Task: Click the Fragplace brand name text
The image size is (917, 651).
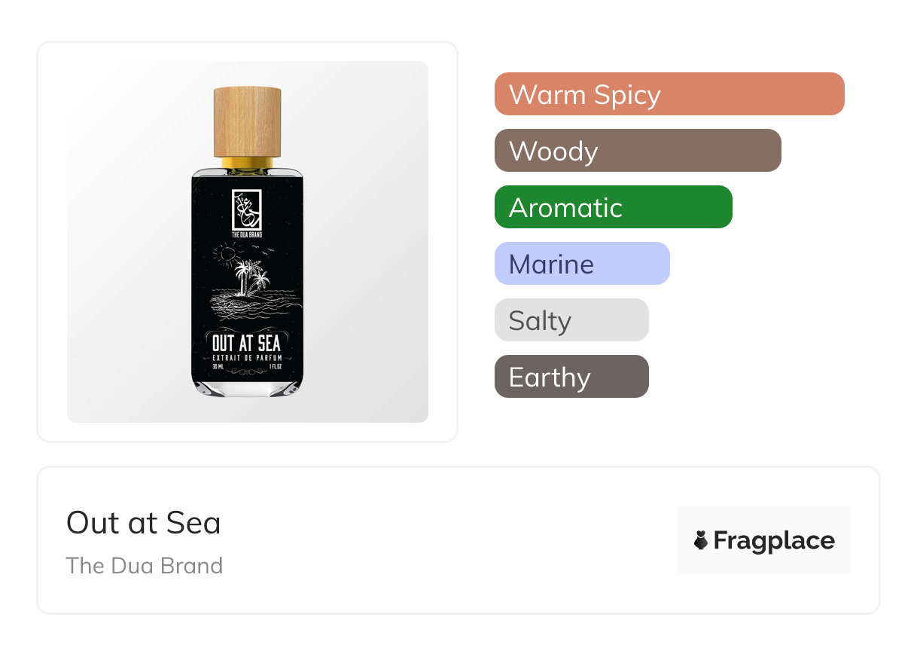Action: [773, 540]
